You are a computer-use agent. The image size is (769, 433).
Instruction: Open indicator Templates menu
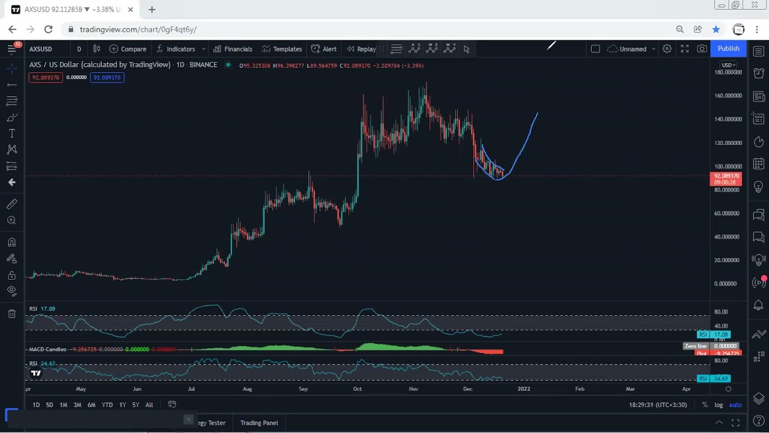point(281,49)
